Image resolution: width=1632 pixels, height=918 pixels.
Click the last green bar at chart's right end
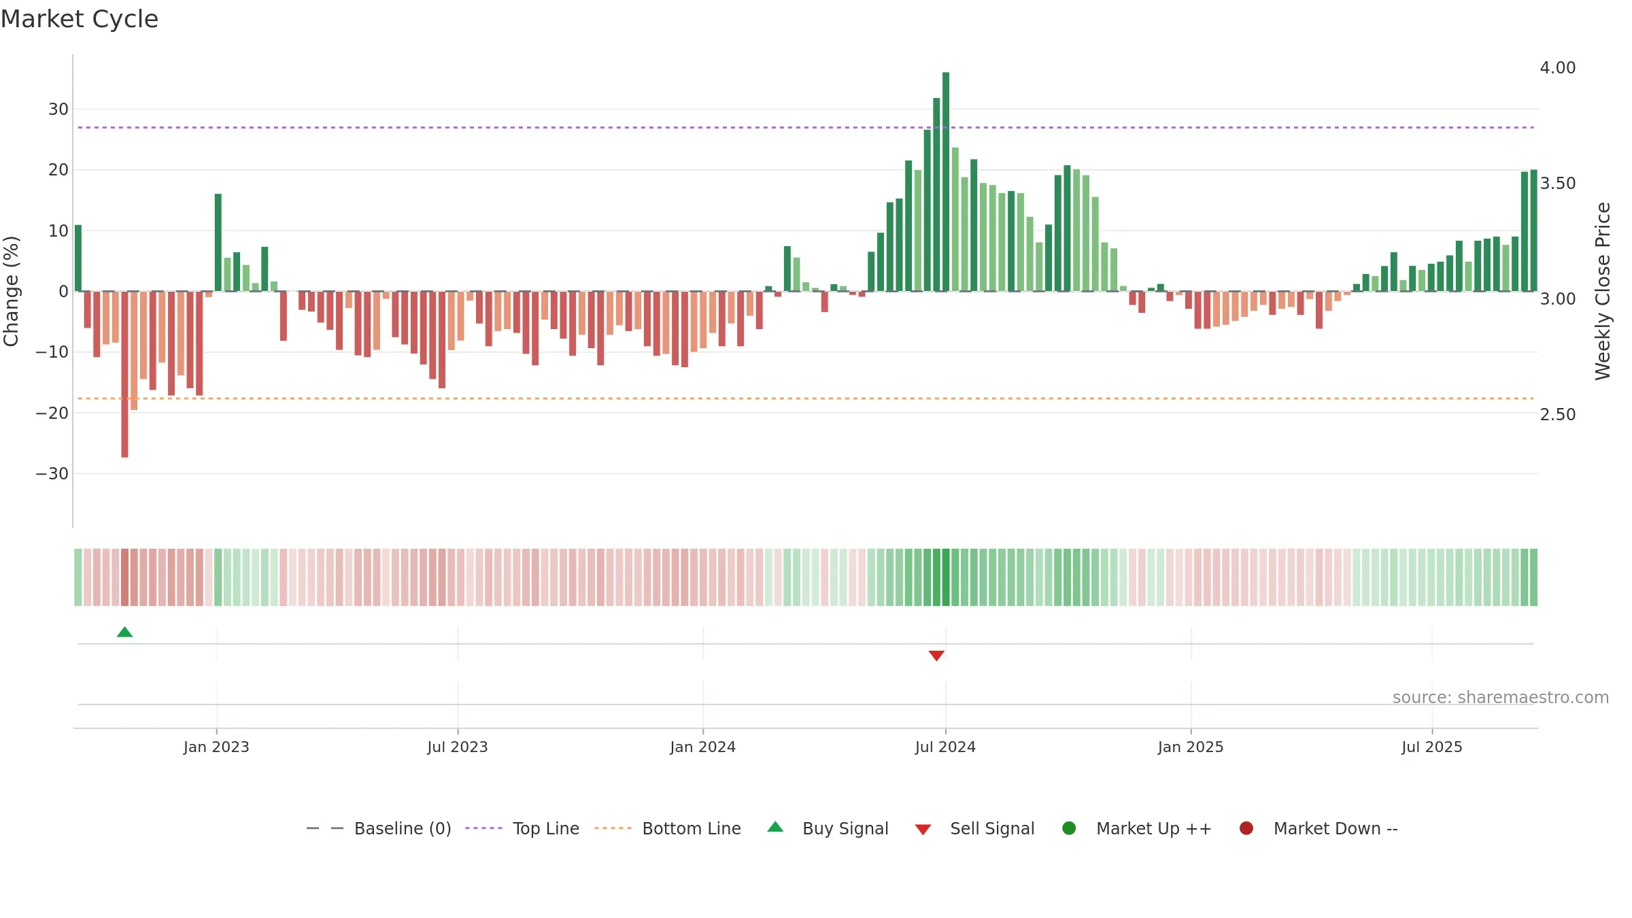coord(1533,231)
